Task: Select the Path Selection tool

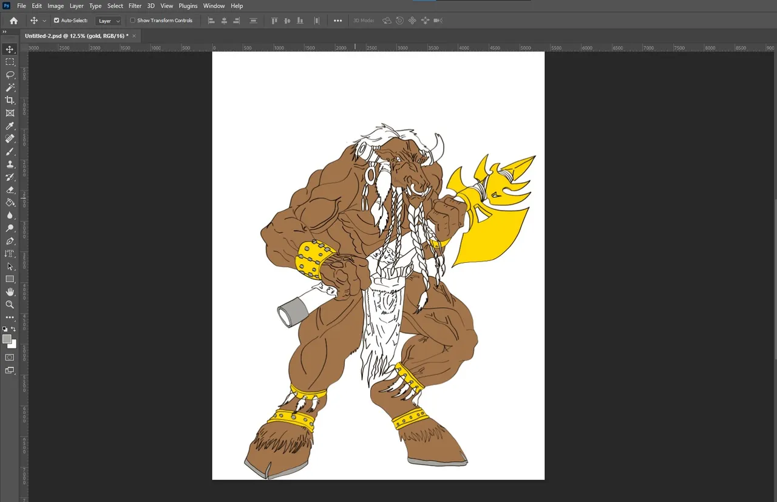Action: click(x=10, y=266)
